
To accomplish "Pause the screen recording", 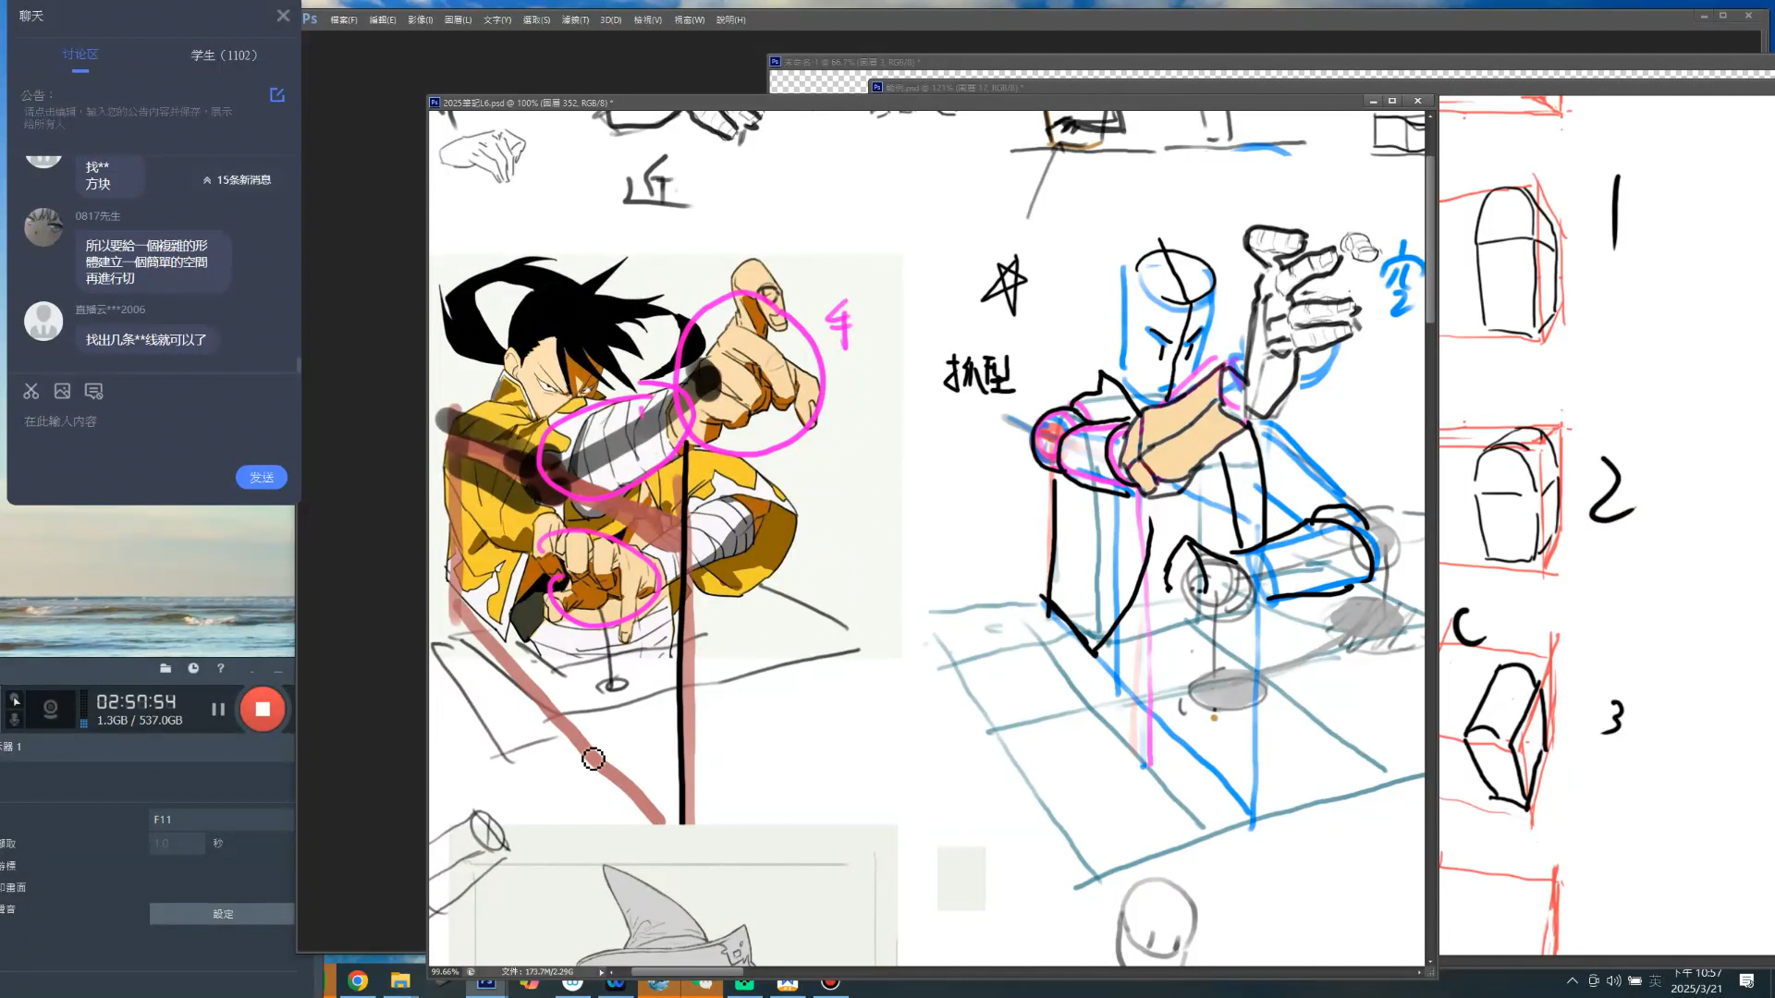I will click(218, 710).
